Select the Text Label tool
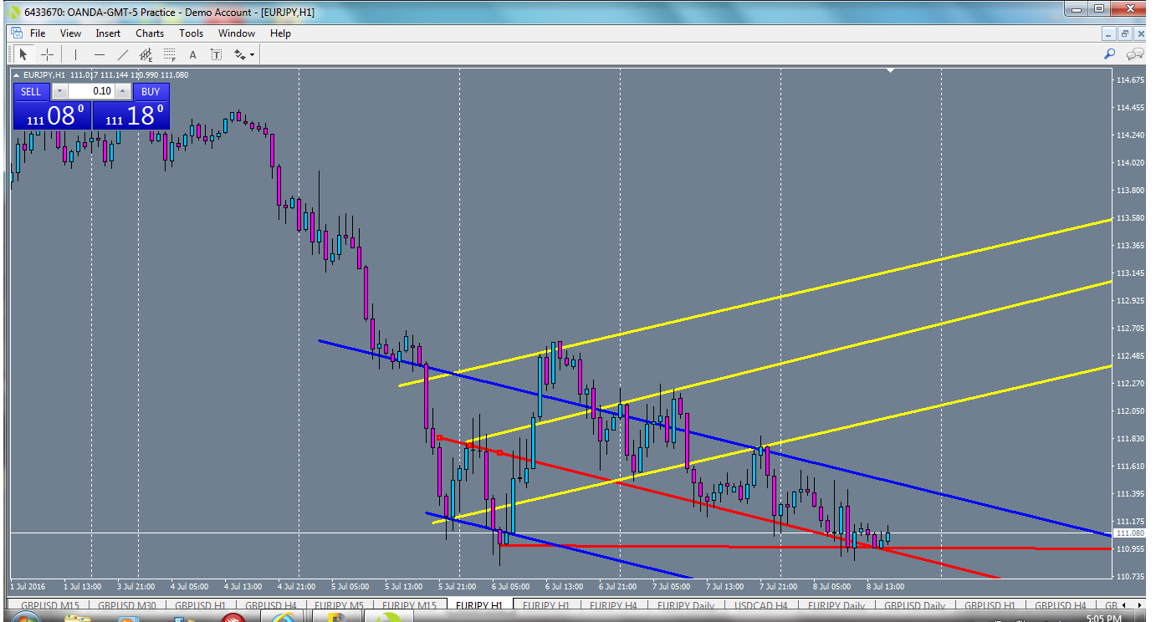 point(216,54)
